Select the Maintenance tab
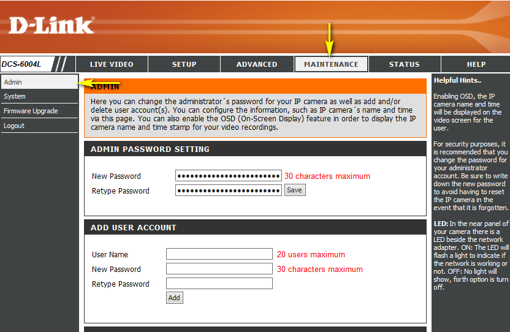 click(x=331, y=64)
